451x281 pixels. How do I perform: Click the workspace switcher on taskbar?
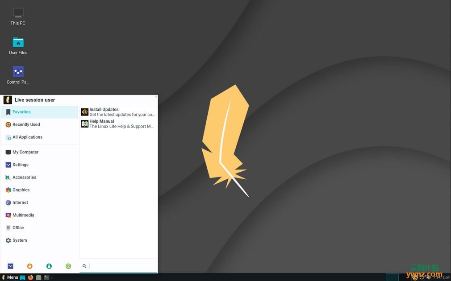coord(392,277)
